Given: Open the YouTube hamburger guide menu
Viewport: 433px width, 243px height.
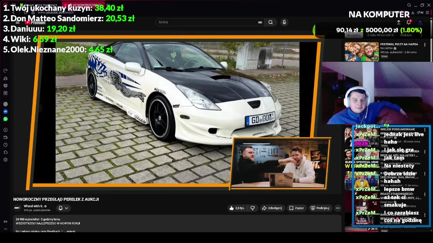Looking at the screenshot, I should [18, 22].
